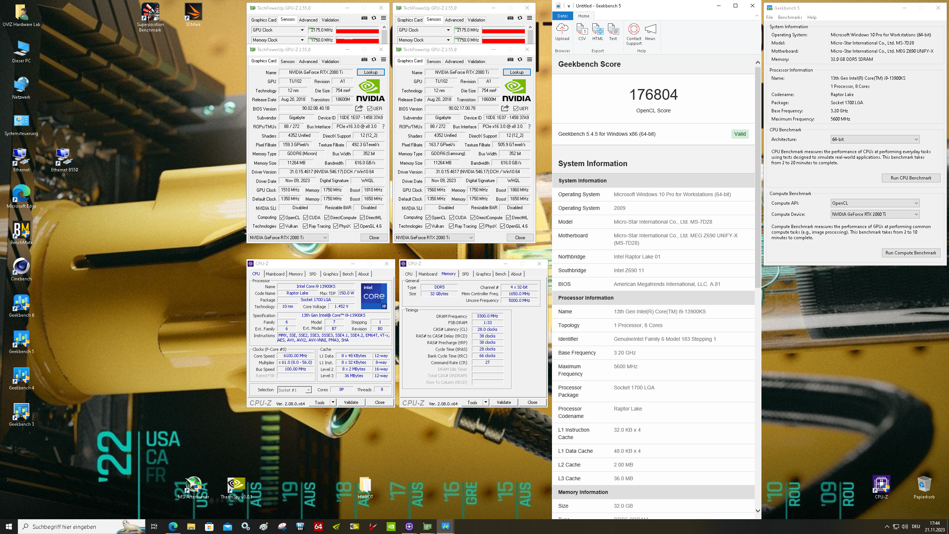
Task: Click Upload icon in Geekbench ribbon
Action: point(562,32)
